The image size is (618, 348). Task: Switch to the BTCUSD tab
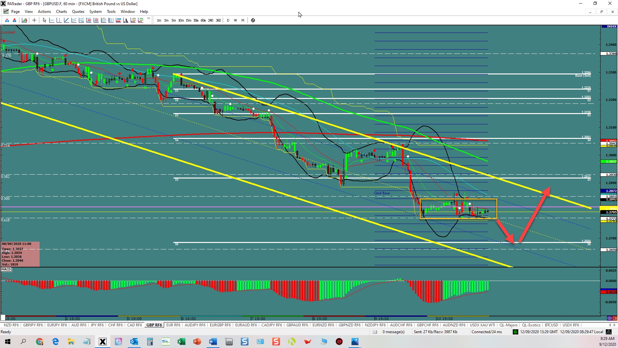click(551, 325)
